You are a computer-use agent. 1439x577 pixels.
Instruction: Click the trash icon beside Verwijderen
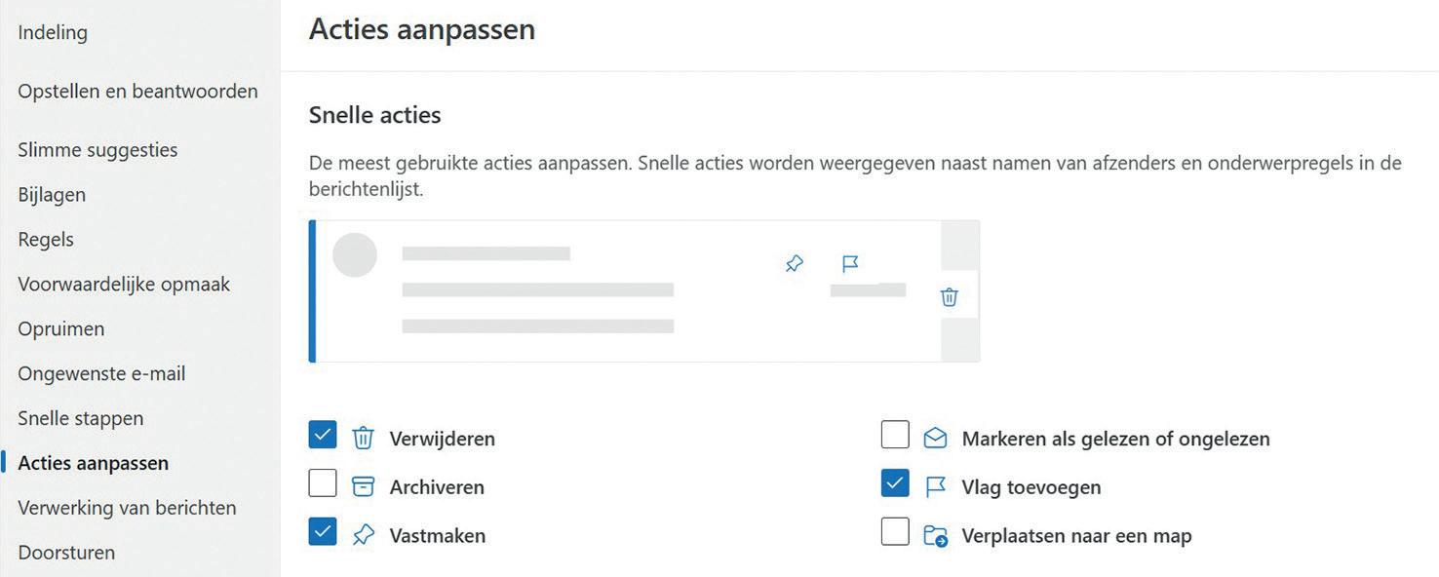point(363,438)
